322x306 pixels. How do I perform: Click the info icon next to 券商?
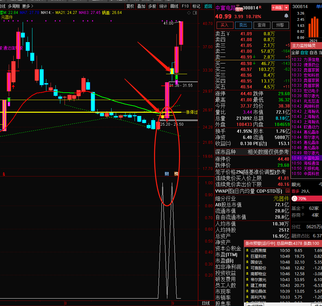point(303,215)
